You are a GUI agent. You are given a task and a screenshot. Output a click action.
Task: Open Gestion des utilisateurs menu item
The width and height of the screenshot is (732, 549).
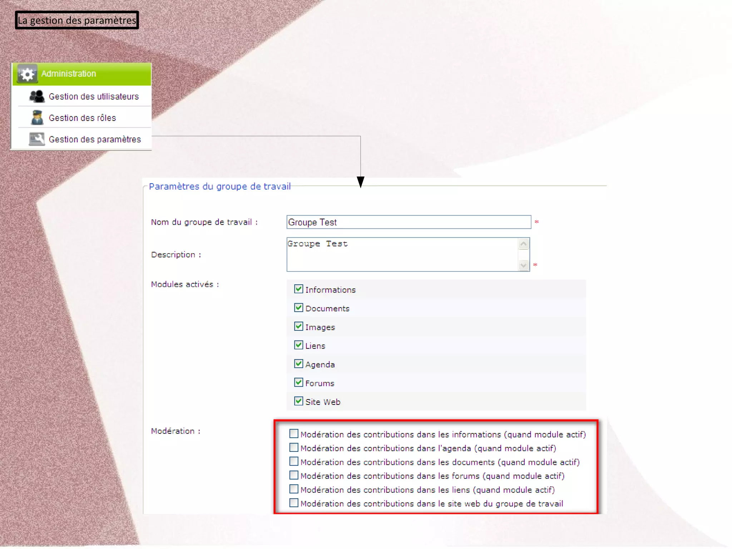pyautogui.click(x=94, y=97)
